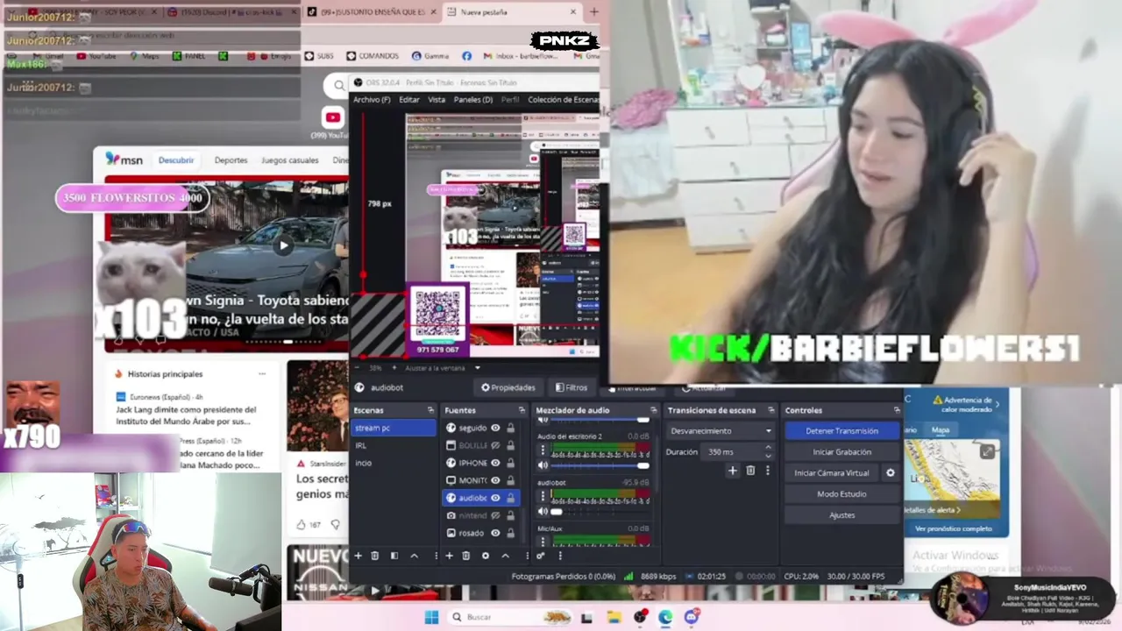This screenshot has height=631, width=1122.
Task: Increase the Duración transition value
Action: pyautogui.click(x=768, y=448)
